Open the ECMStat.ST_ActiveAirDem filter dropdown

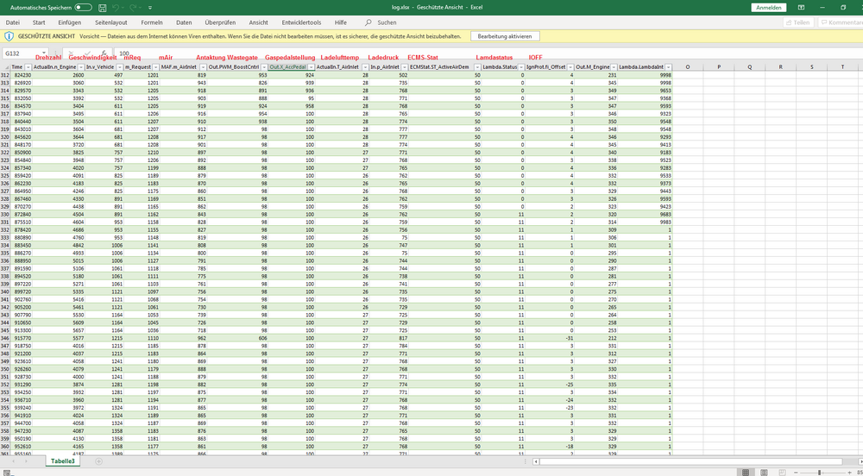(476, 66)
